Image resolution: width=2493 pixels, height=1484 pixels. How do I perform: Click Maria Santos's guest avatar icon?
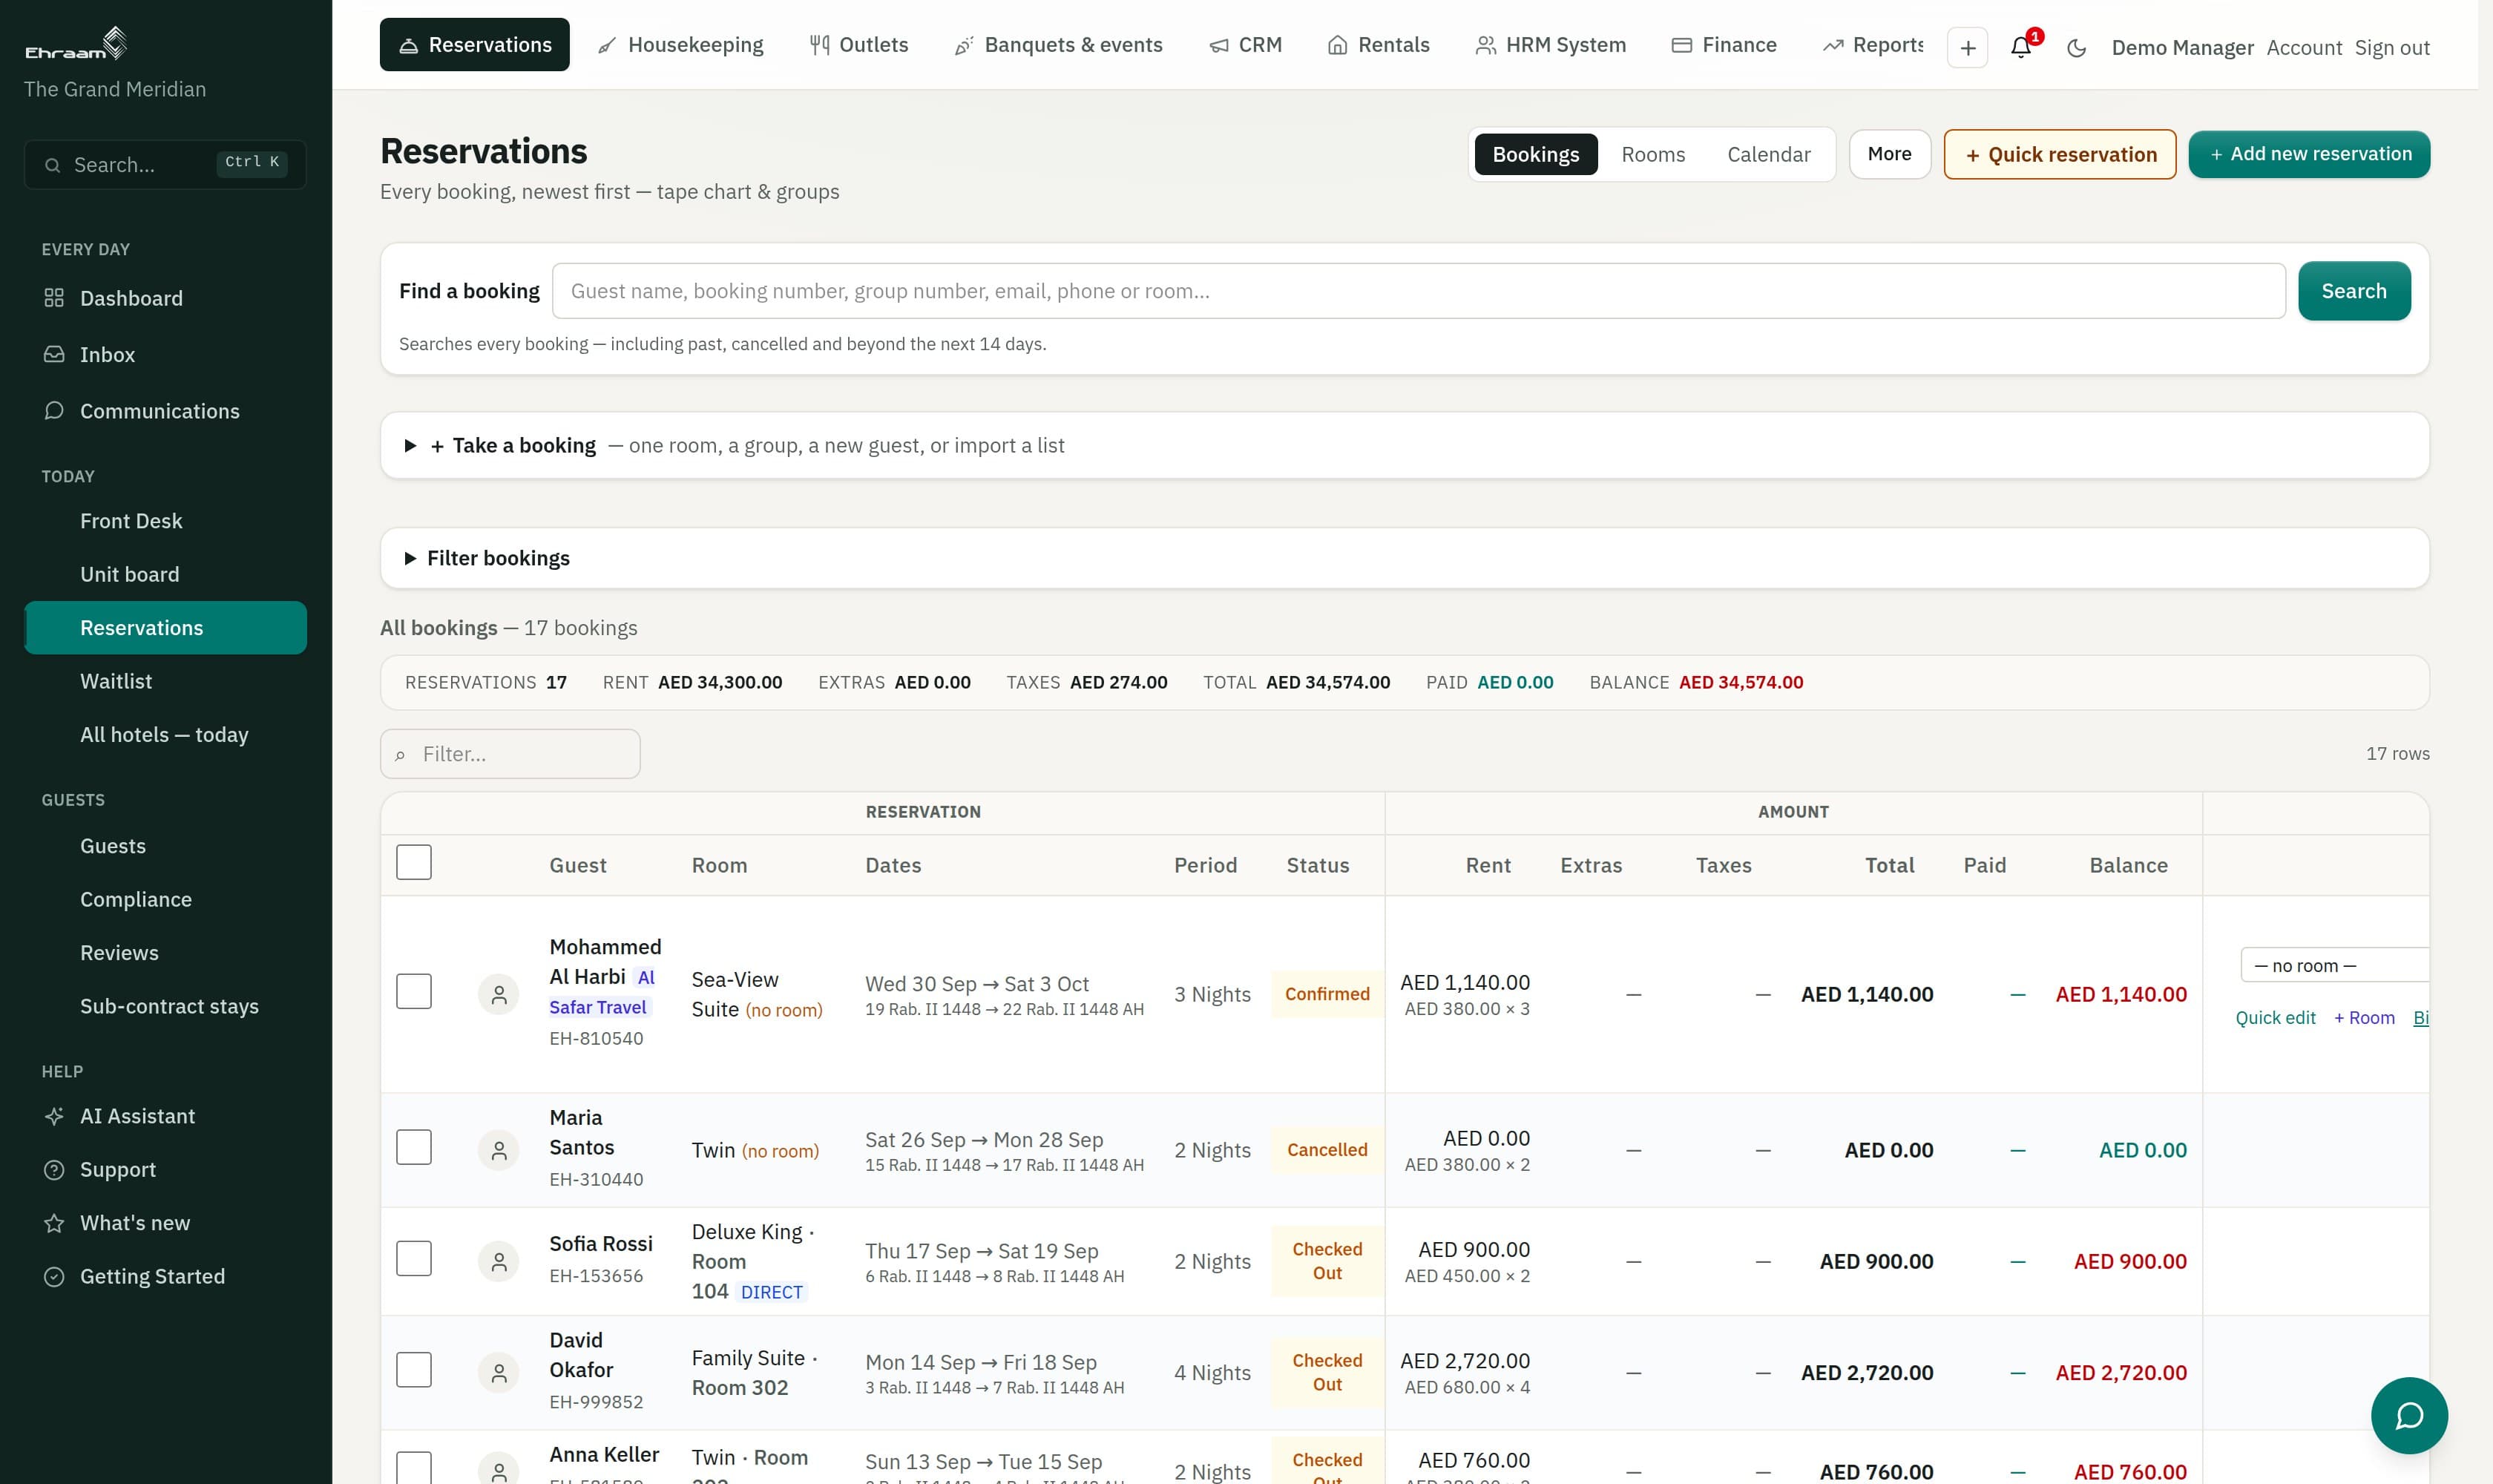click(x=499, y=1150)
